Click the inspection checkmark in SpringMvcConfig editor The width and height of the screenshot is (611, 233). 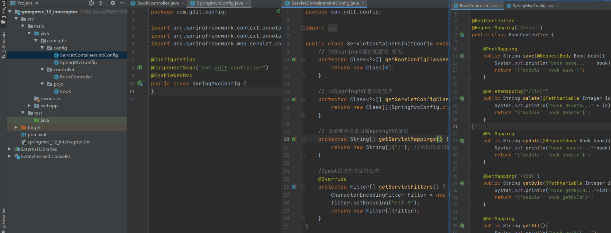pos(278,11)
